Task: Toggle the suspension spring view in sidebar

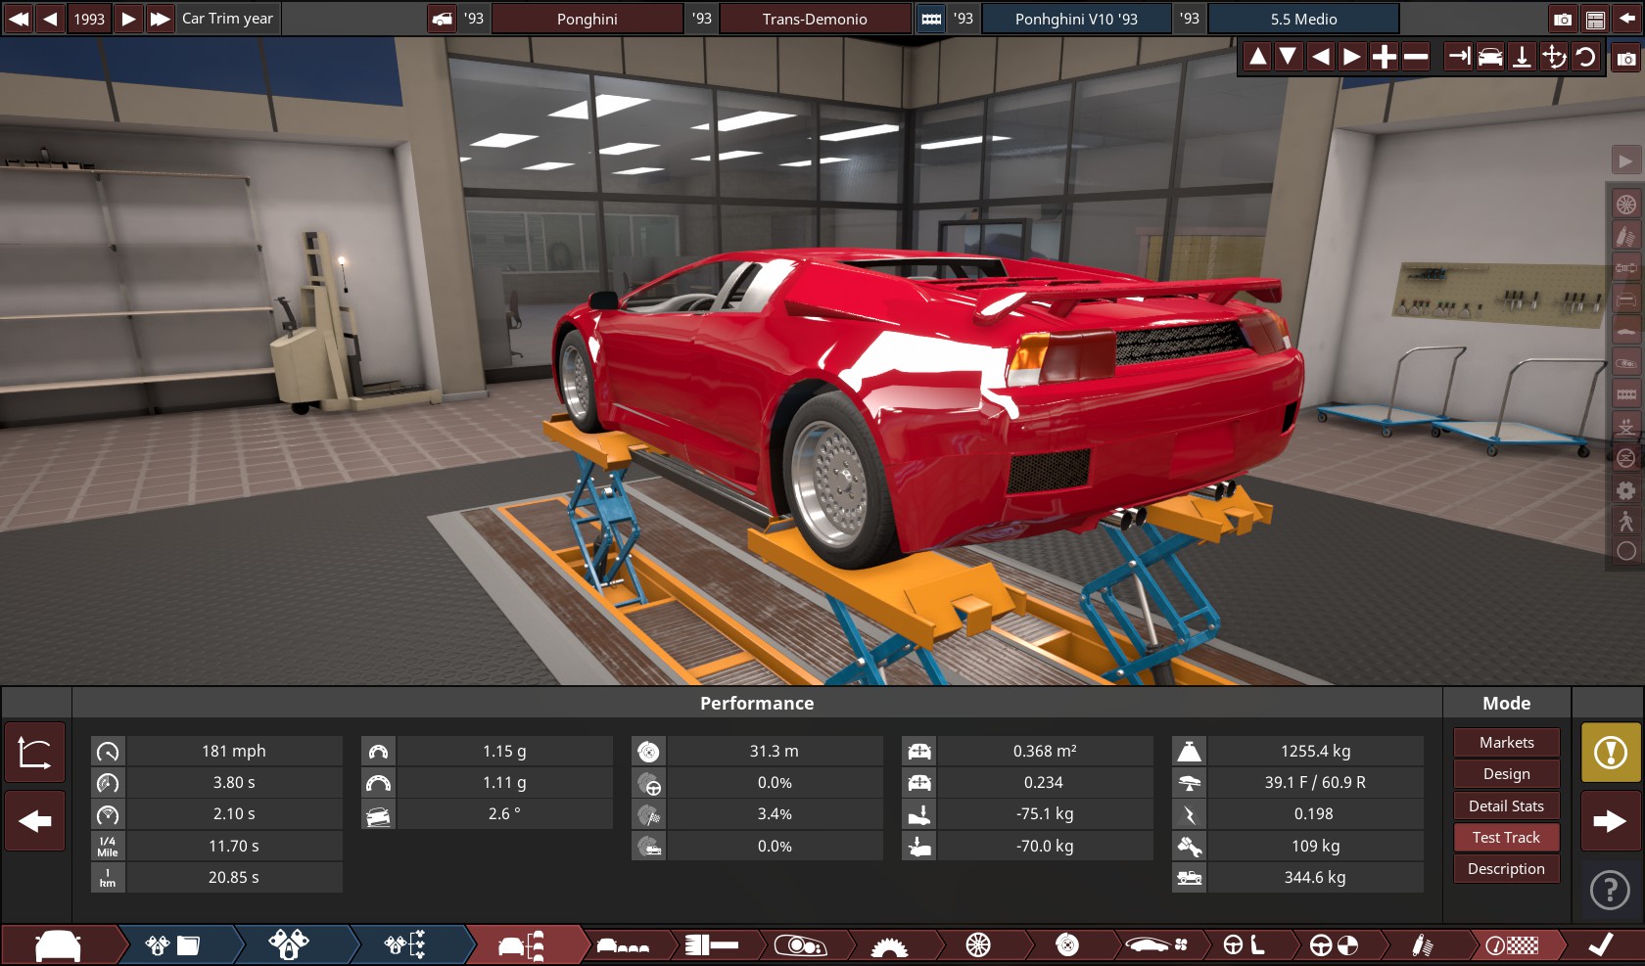Action: coord(1626,236)
